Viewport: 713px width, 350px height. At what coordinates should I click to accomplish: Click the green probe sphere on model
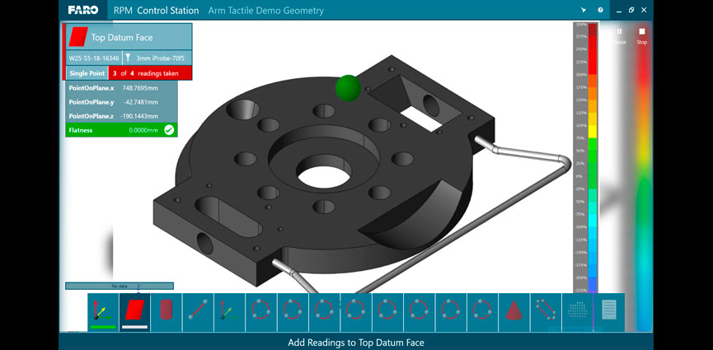(x=348, y=86)
